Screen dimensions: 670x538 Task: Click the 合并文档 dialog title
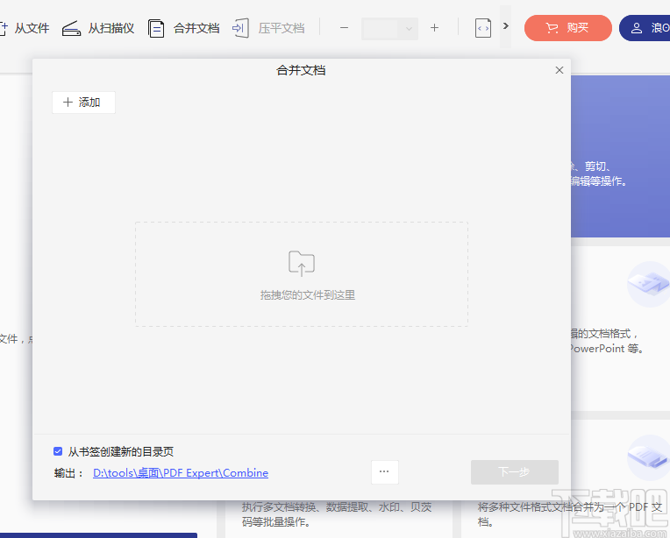pyautogui.click(x=302, y=70)
